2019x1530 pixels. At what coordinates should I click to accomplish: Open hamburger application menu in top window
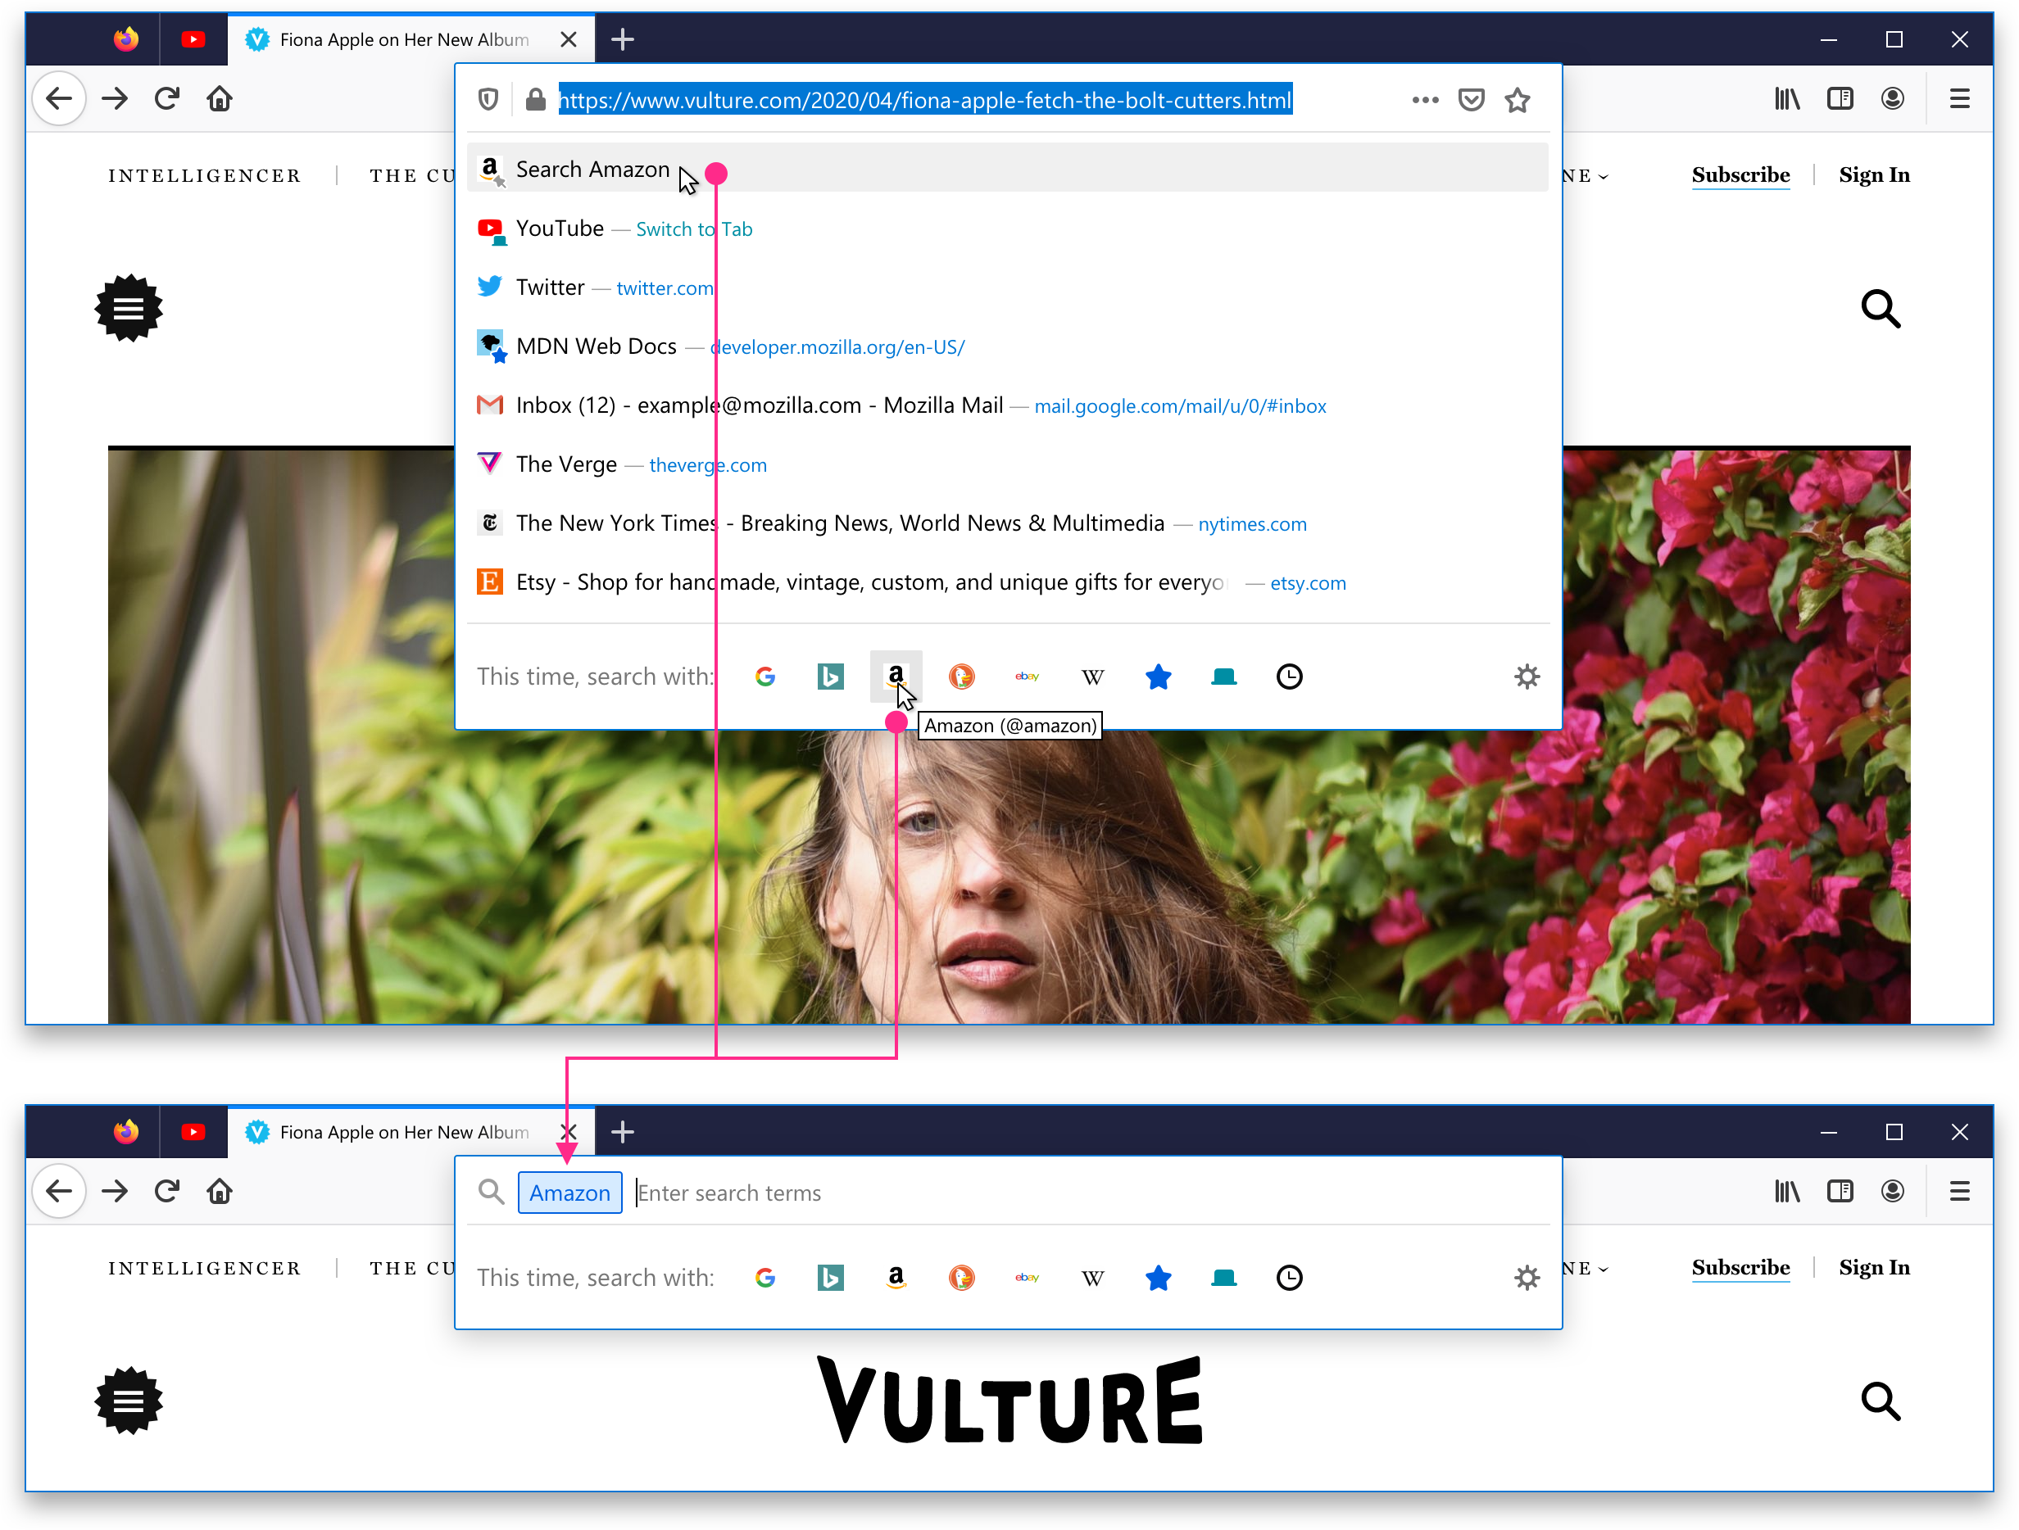(x=1960, y=98)
